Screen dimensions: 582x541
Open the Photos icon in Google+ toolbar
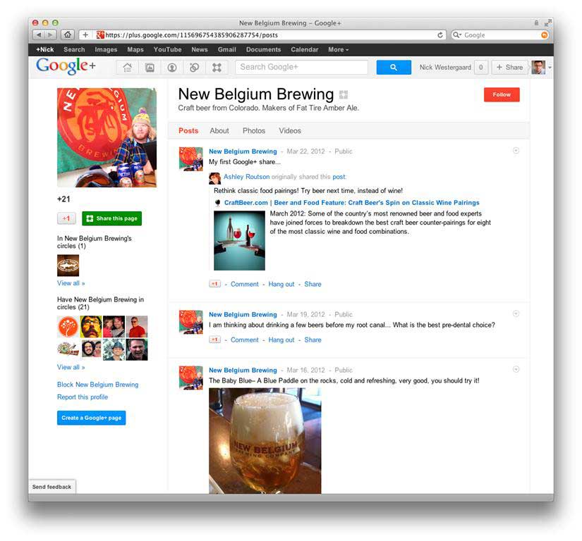(150, 68)
